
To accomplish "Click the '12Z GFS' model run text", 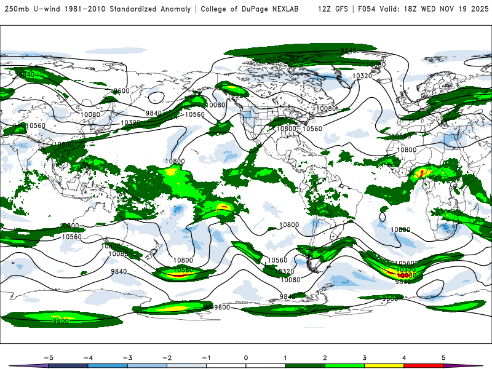I will coord(333,9).
